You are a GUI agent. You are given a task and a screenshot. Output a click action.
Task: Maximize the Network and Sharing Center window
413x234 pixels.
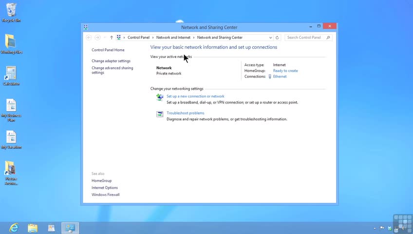point(319,26)
